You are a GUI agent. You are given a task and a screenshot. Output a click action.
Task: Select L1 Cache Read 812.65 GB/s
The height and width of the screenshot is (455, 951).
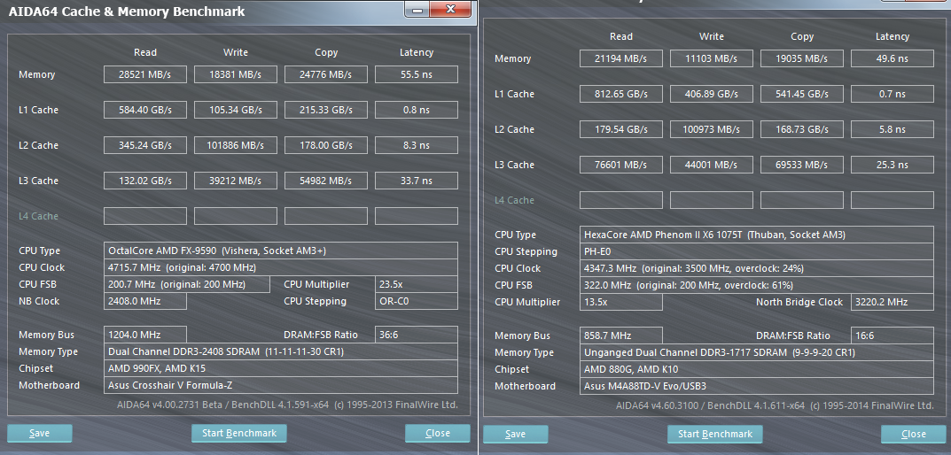tap(621, 94)
